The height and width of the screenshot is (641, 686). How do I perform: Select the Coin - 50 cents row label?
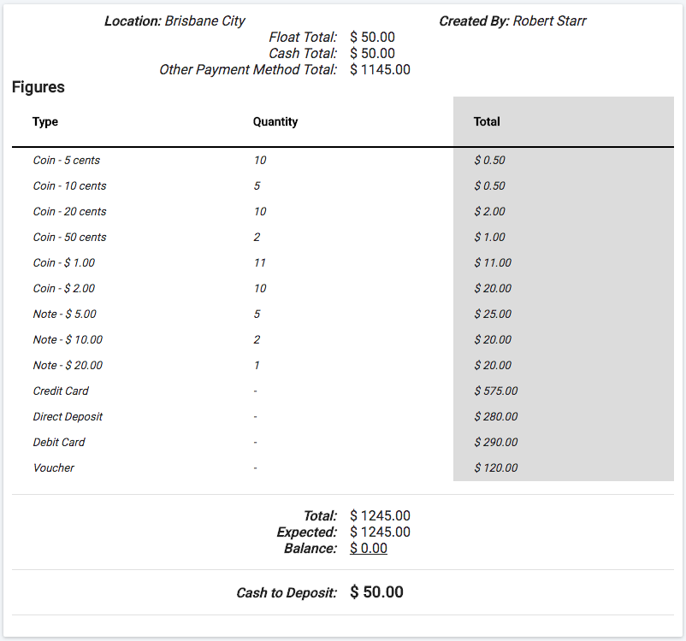[70, 238]
